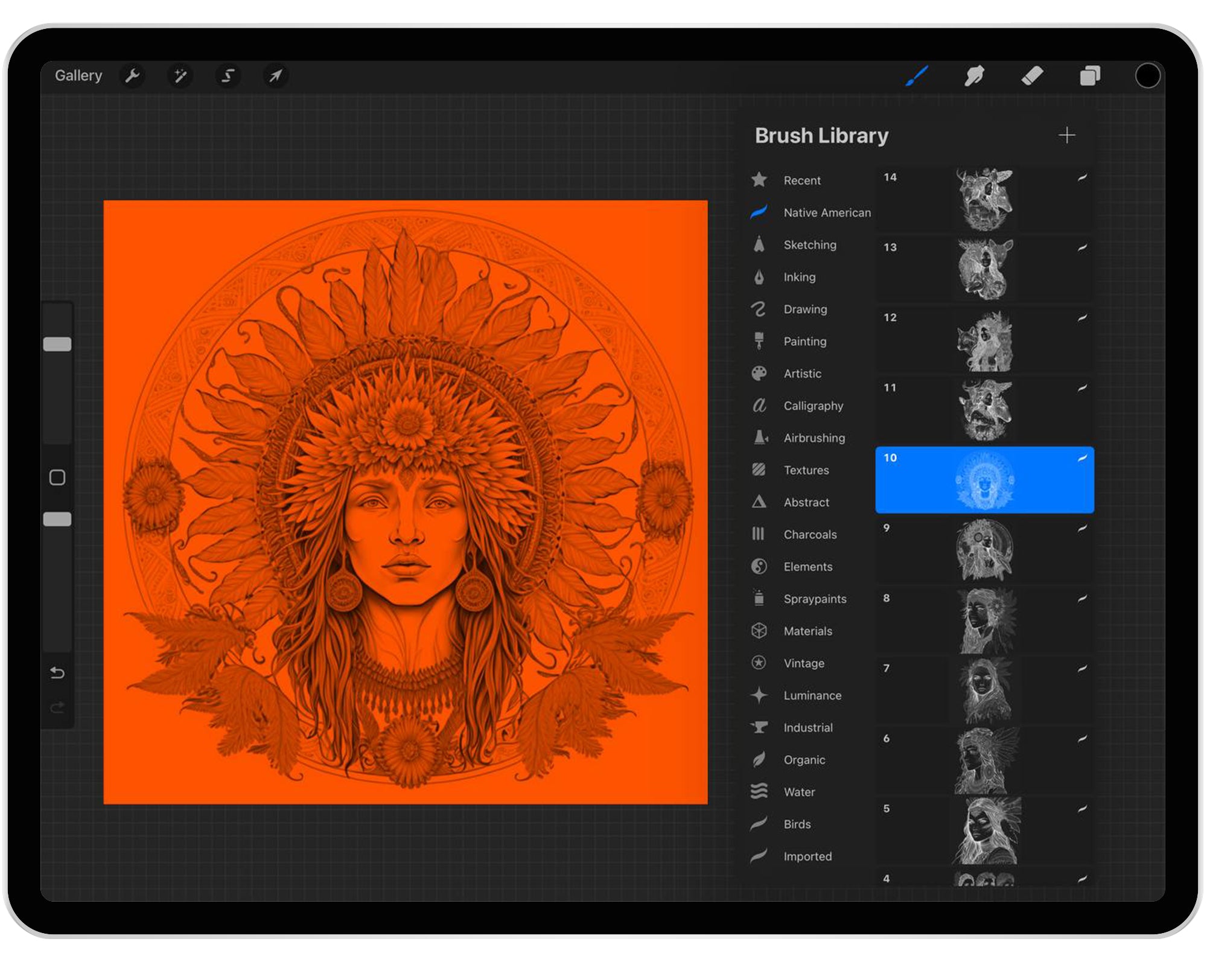1207x959 pixels.
Task: Select the Transform arrow tool
Action: point(276,75)
